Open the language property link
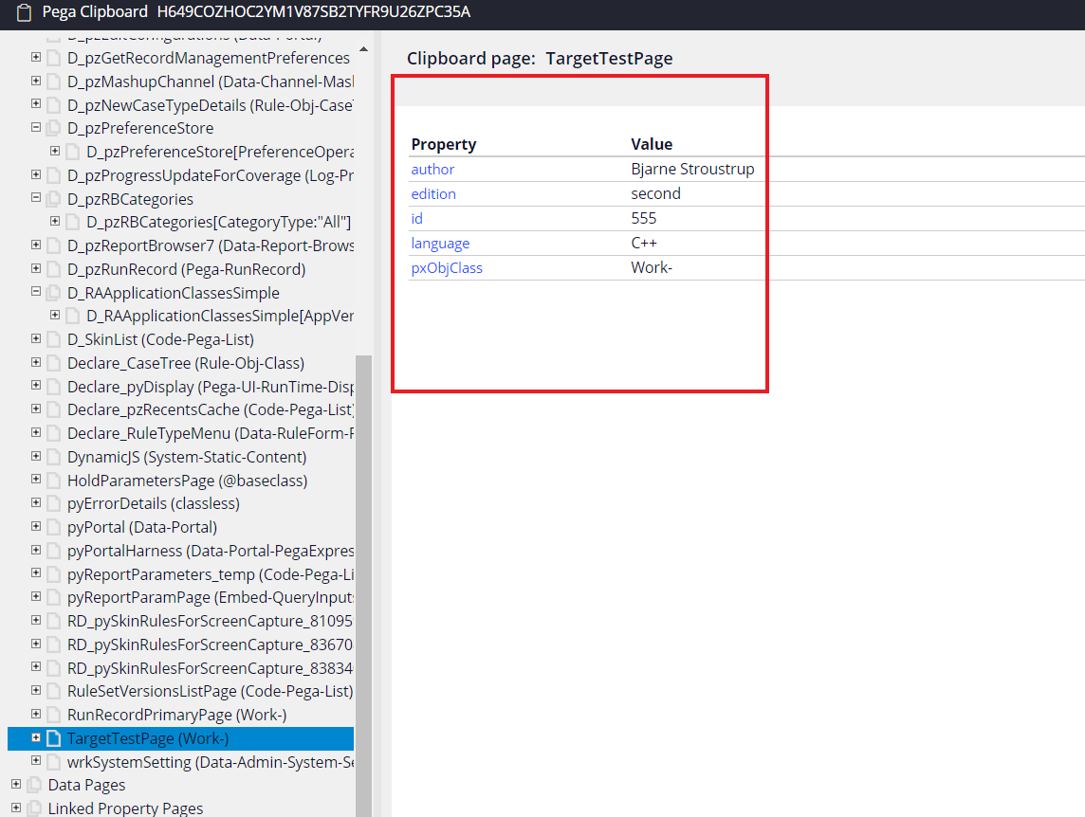The image size is (1085, 817). pos(440,244)
